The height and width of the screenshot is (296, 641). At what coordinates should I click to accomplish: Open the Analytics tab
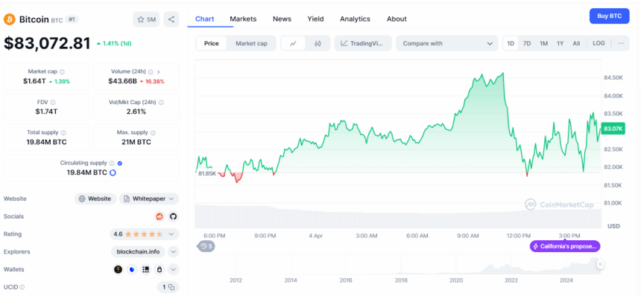coord(356,19)
